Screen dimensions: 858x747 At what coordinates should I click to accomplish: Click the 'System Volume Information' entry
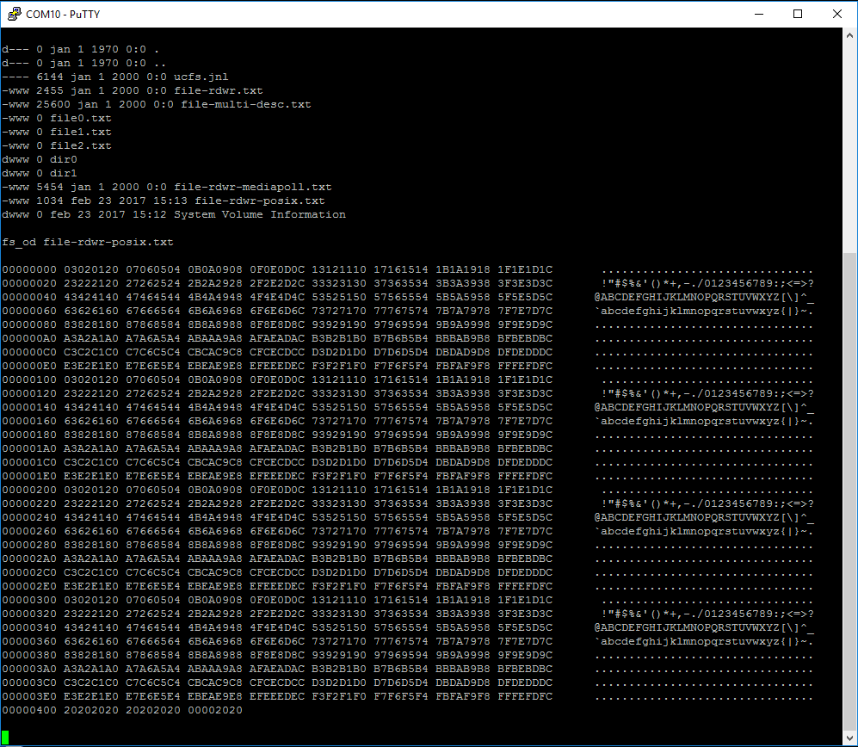pos(259,214)
